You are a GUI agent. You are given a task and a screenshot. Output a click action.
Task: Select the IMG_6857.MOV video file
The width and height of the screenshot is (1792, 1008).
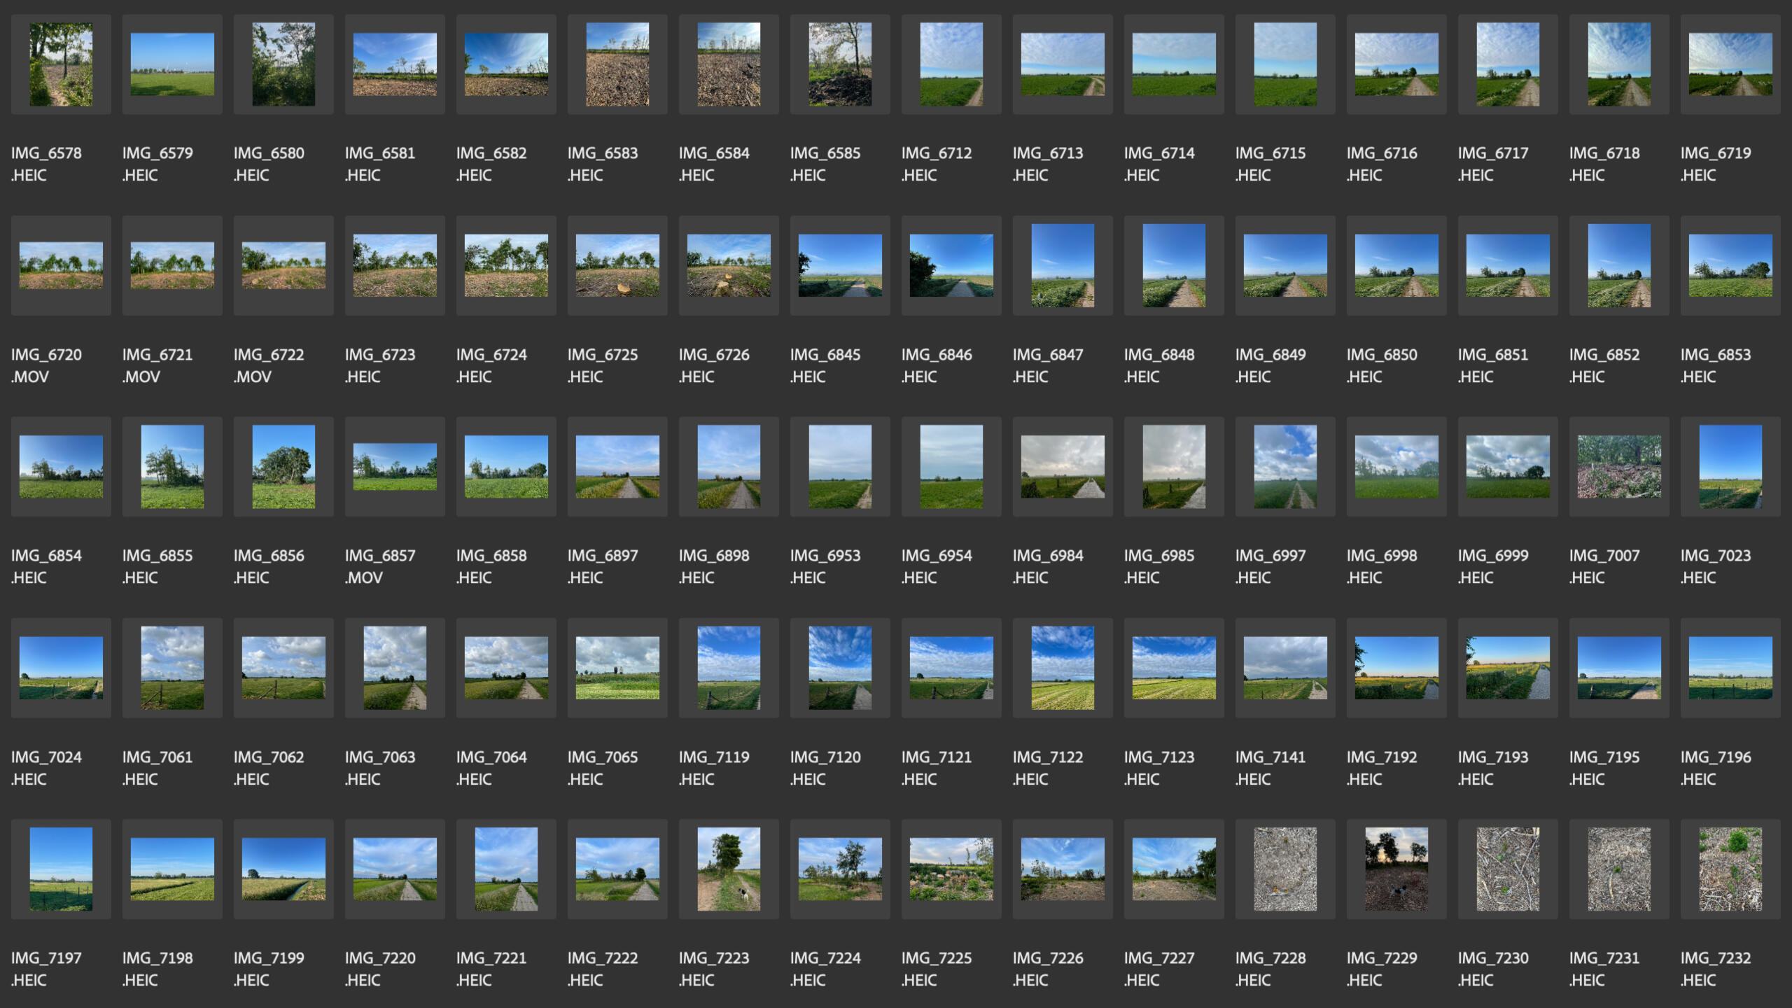(395, 466)
